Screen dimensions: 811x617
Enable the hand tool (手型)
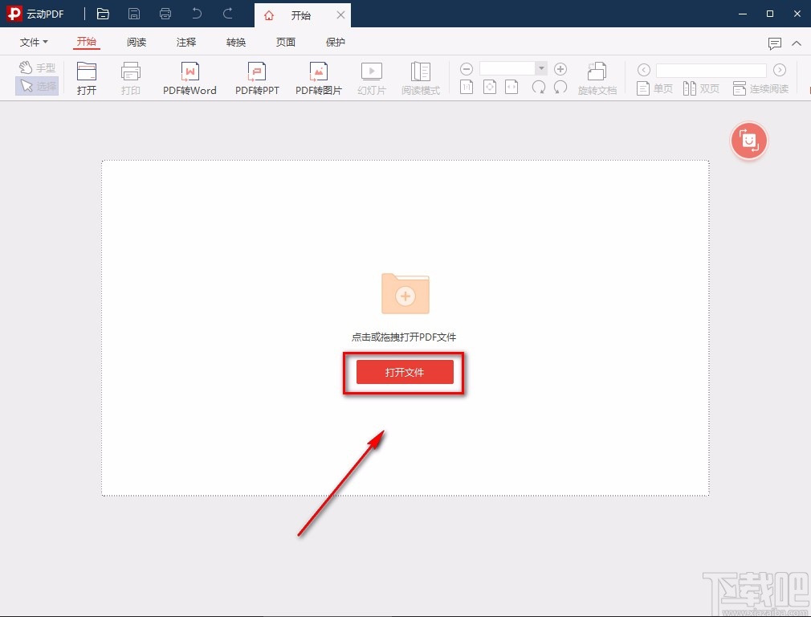click(37, 68)
